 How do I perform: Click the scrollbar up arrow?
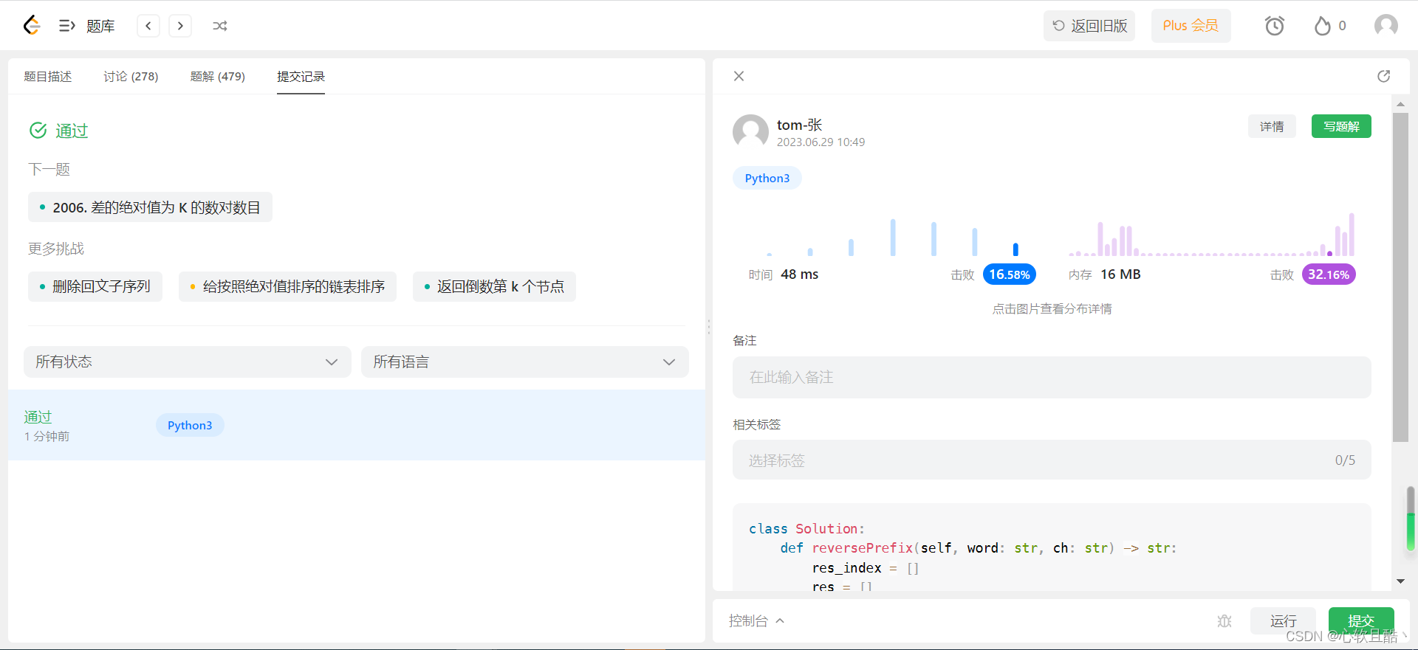(1400, 104)
